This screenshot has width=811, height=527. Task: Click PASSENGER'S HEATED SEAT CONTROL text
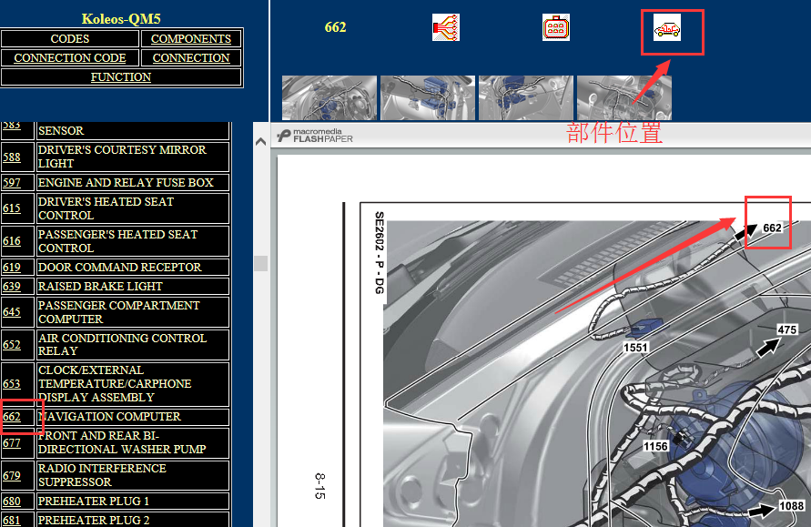click(118, 241)
